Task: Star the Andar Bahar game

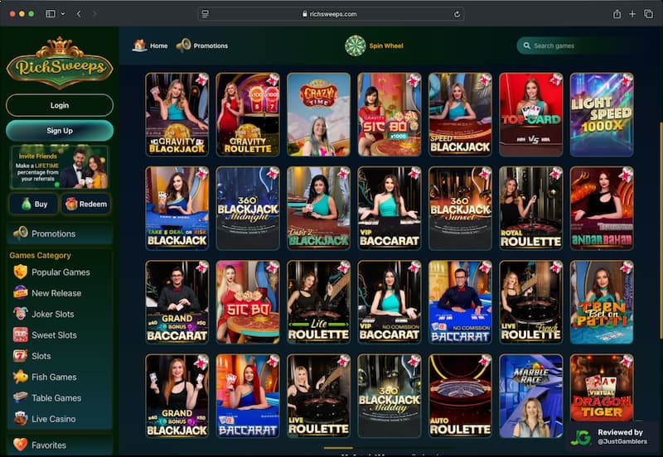Action: point(627,173)
